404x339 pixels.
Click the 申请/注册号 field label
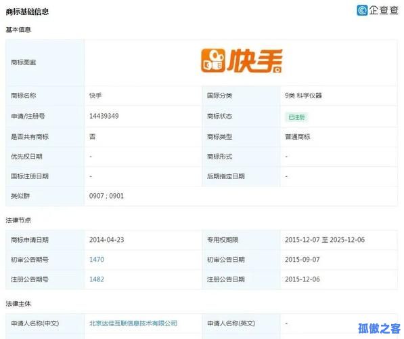pyautogui.click(x=28, y=116)
